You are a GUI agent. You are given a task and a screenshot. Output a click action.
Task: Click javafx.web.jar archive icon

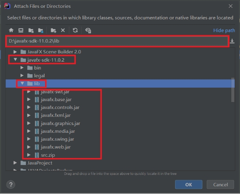[37, 147]
